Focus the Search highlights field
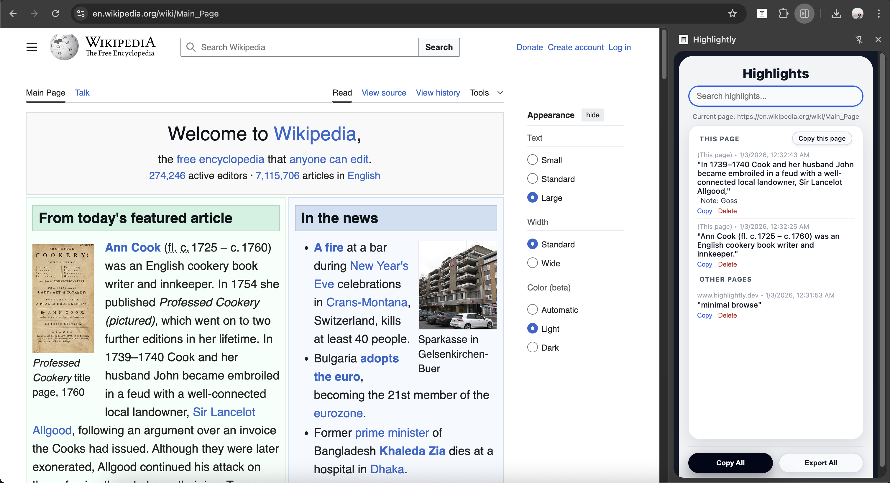Image resolution: width=890 pixels, height=483 pixels. click(x=775, y=96)
